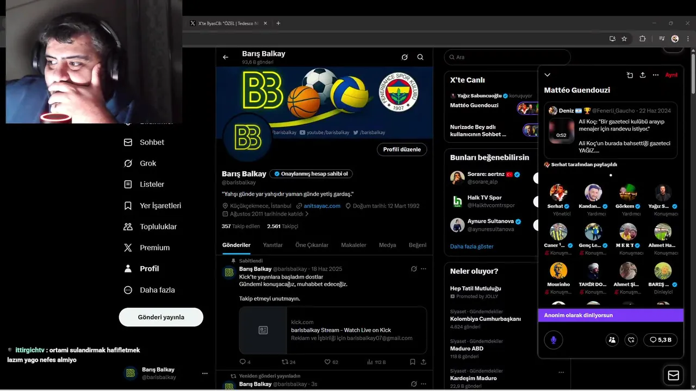This screenshot has height=391, width=696.
Task: Click the Profili düzenle button
Action: pos(402,149)
